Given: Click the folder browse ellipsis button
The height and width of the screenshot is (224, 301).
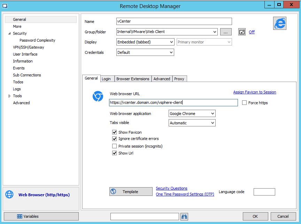Looking at the screenshot, I should (x=226, y=32).
